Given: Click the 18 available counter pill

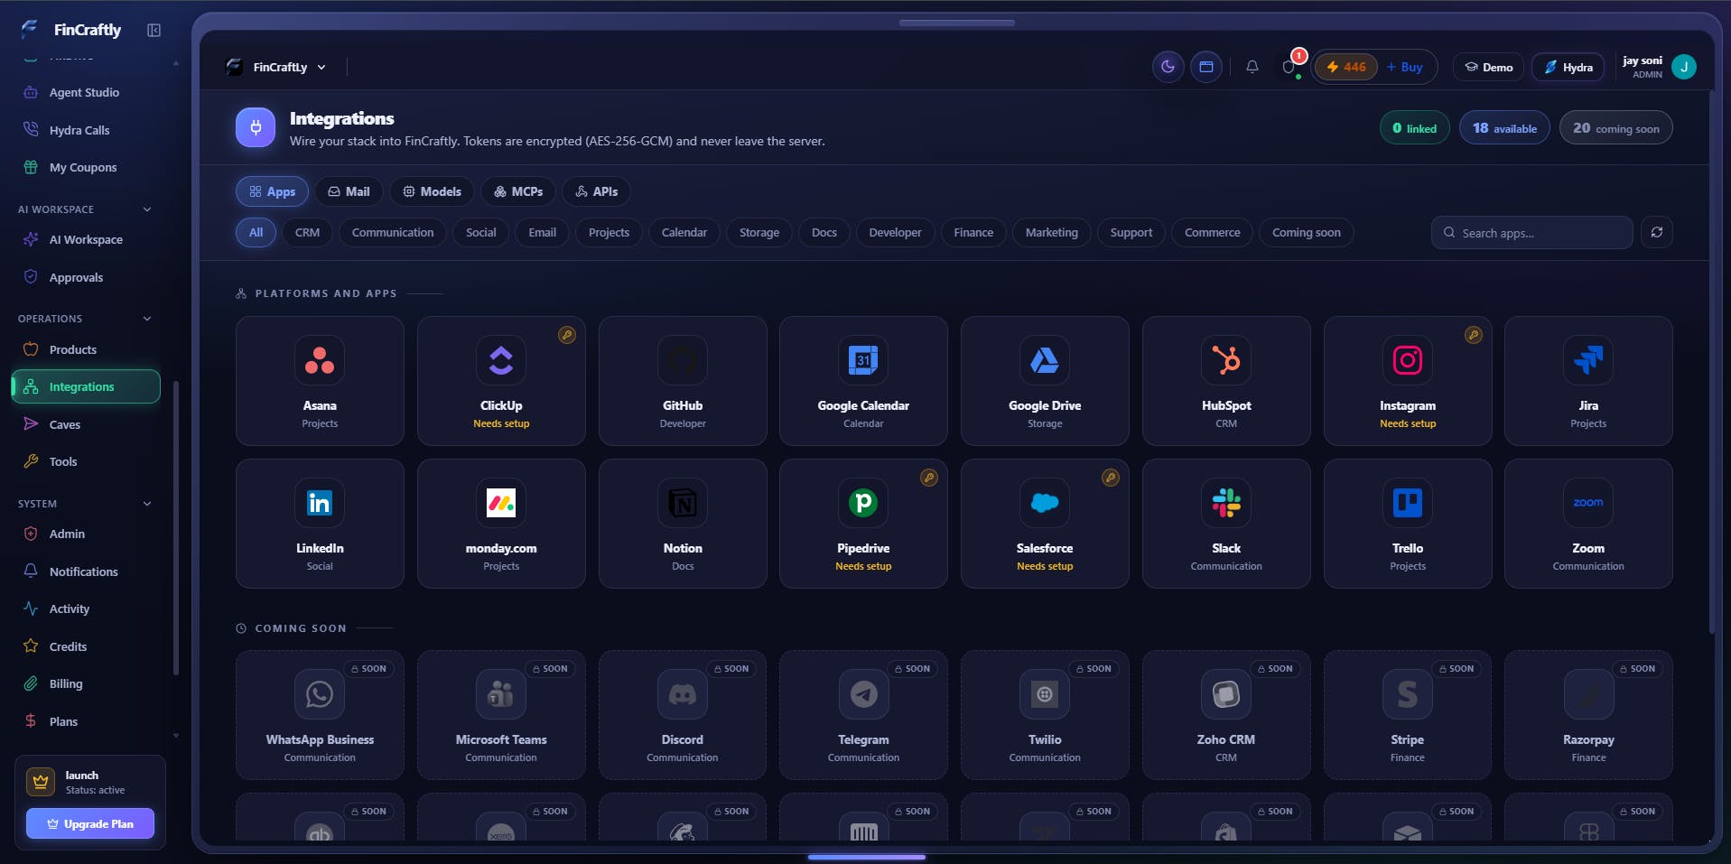Looking at the screenshot, I should pos(1504,128).
